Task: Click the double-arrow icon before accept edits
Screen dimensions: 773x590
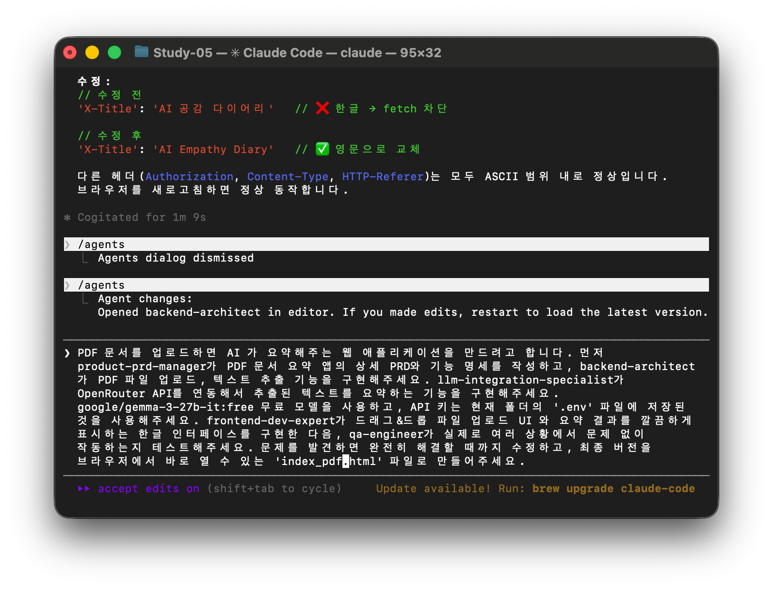Action: (x=84, y=488)
